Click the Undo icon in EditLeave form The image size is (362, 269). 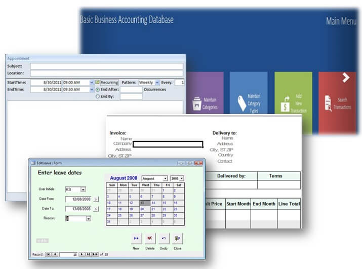pyautogui.click(x=164, y=238)
